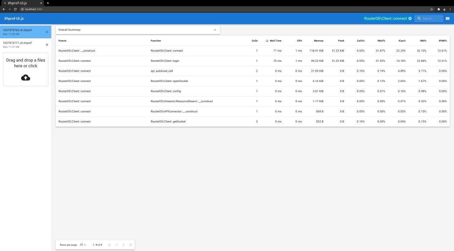Screen dimensions: 454x251
Task: Open the column visibility icon
Action: point(448,18)
